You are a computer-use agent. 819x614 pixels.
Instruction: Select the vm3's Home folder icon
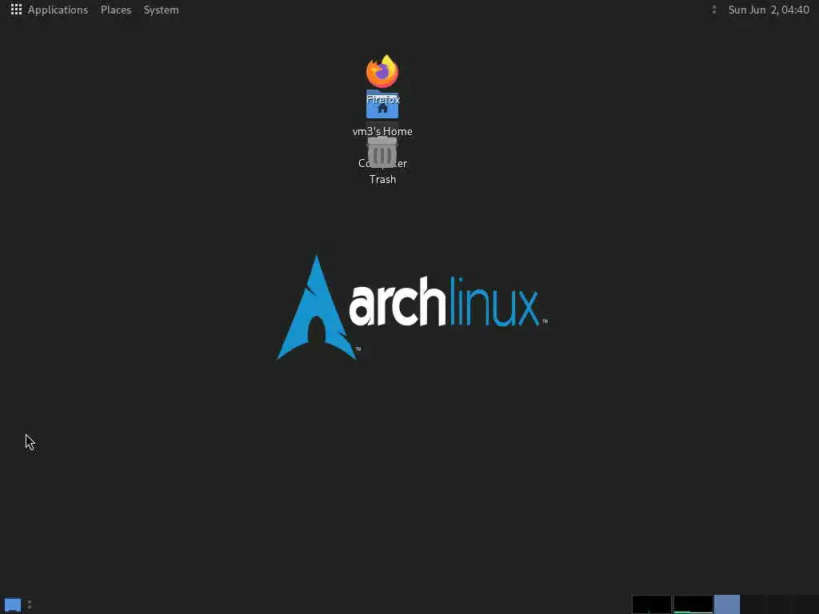(x=382, y=106)
